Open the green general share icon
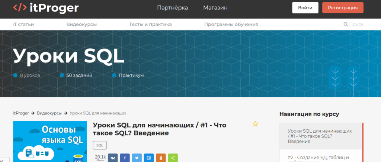Viewport: 381px width, 162px height. tap(173, 158)
